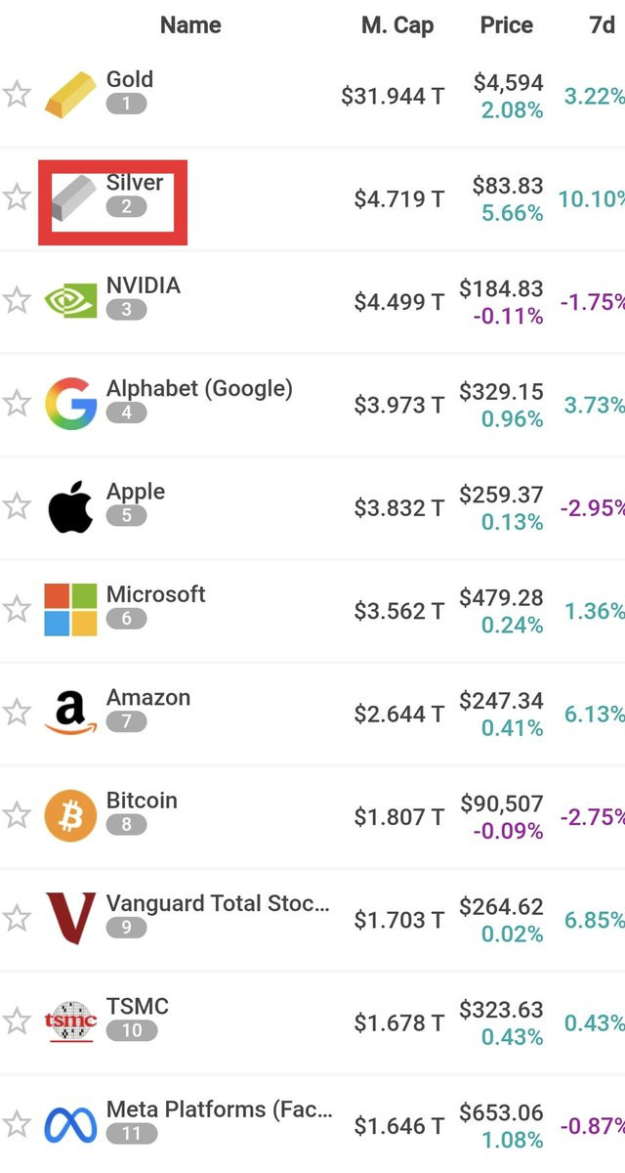
Task: Click the NVIDIA logo icon
Action: (71, 300)
